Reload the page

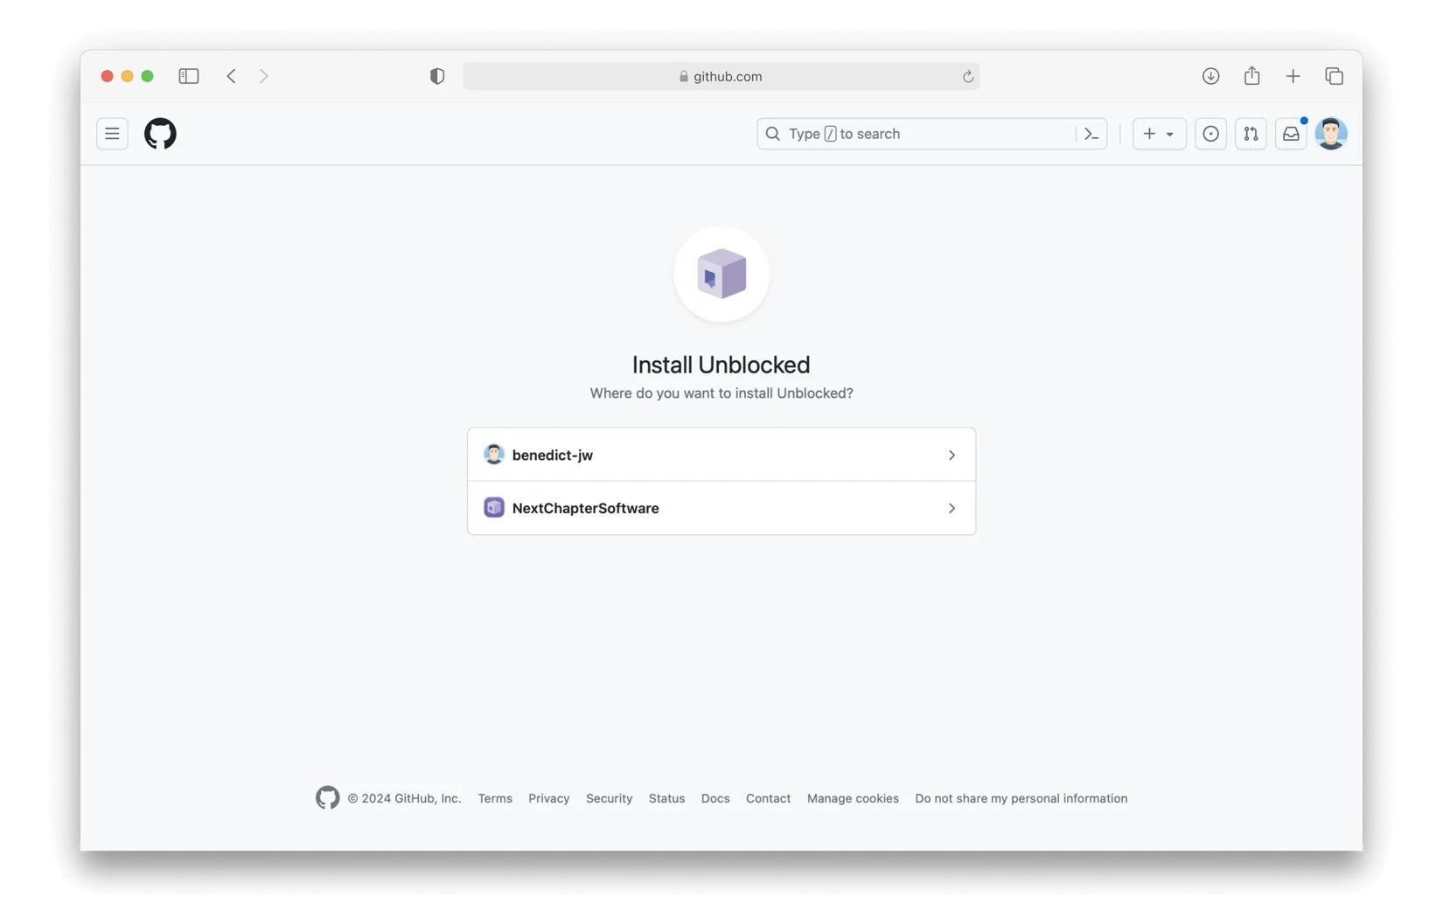click(967, 77)
